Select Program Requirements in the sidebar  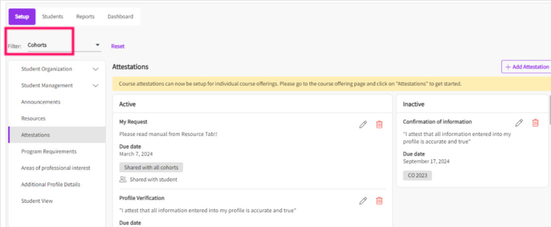tap(49, 151)
